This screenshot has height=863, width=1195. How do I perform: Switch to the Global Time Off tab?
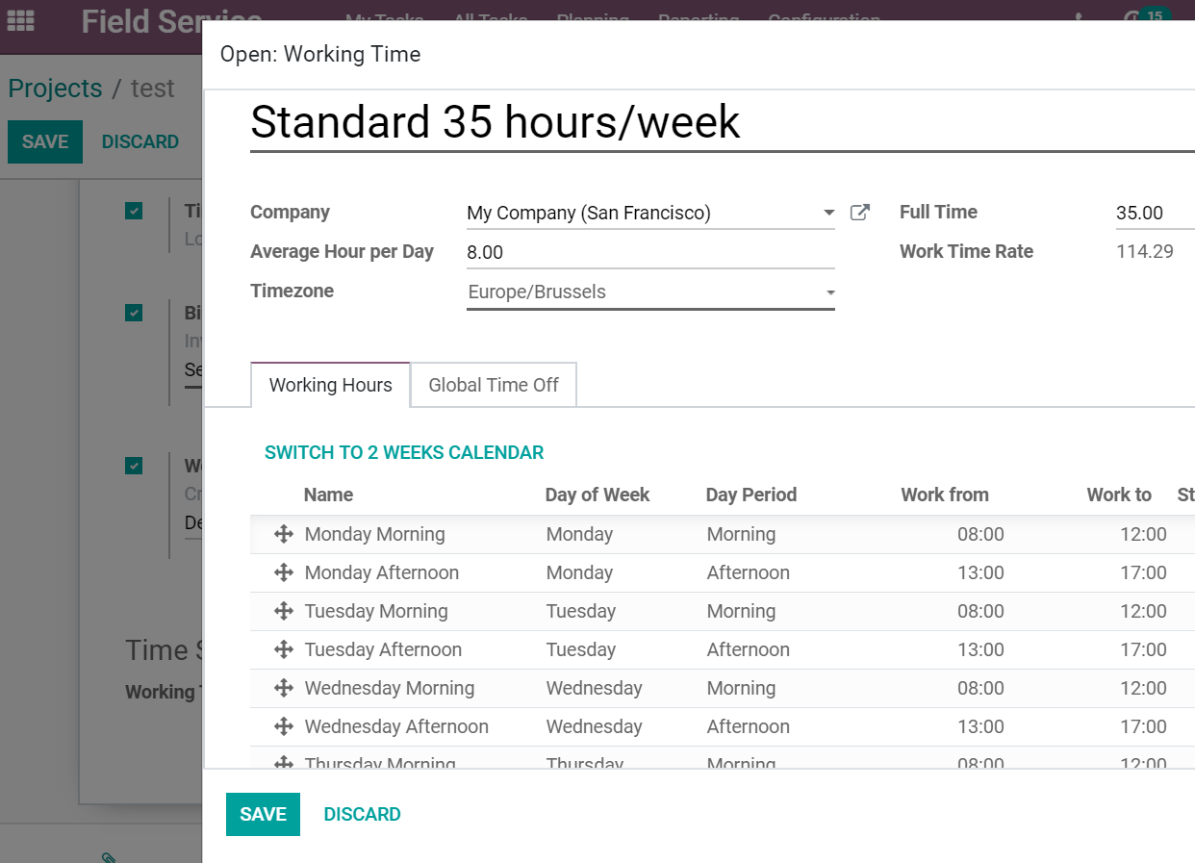[x=494, y=385]
